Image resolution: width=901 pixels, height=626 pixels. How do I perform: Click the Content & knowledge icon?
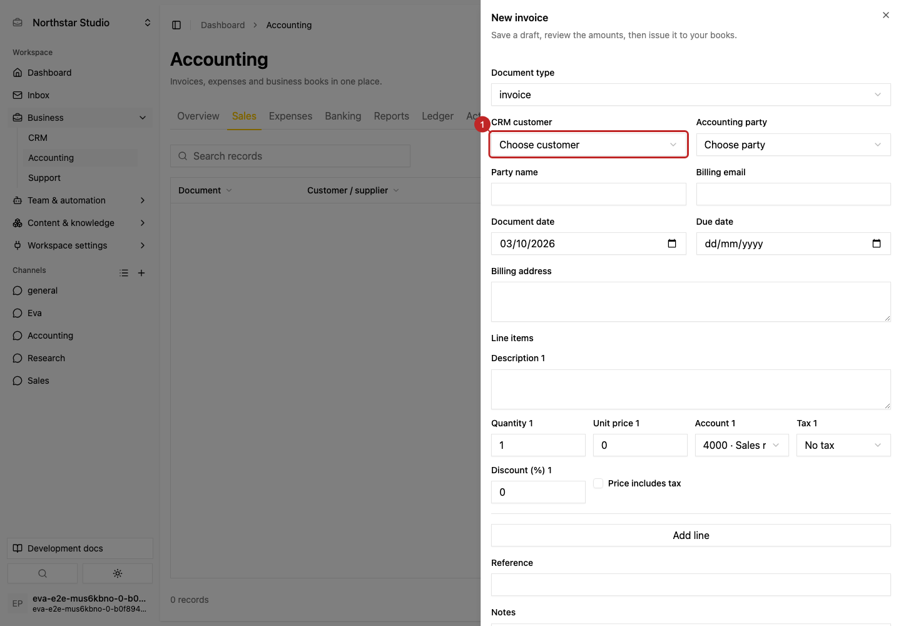pos(18,223)
